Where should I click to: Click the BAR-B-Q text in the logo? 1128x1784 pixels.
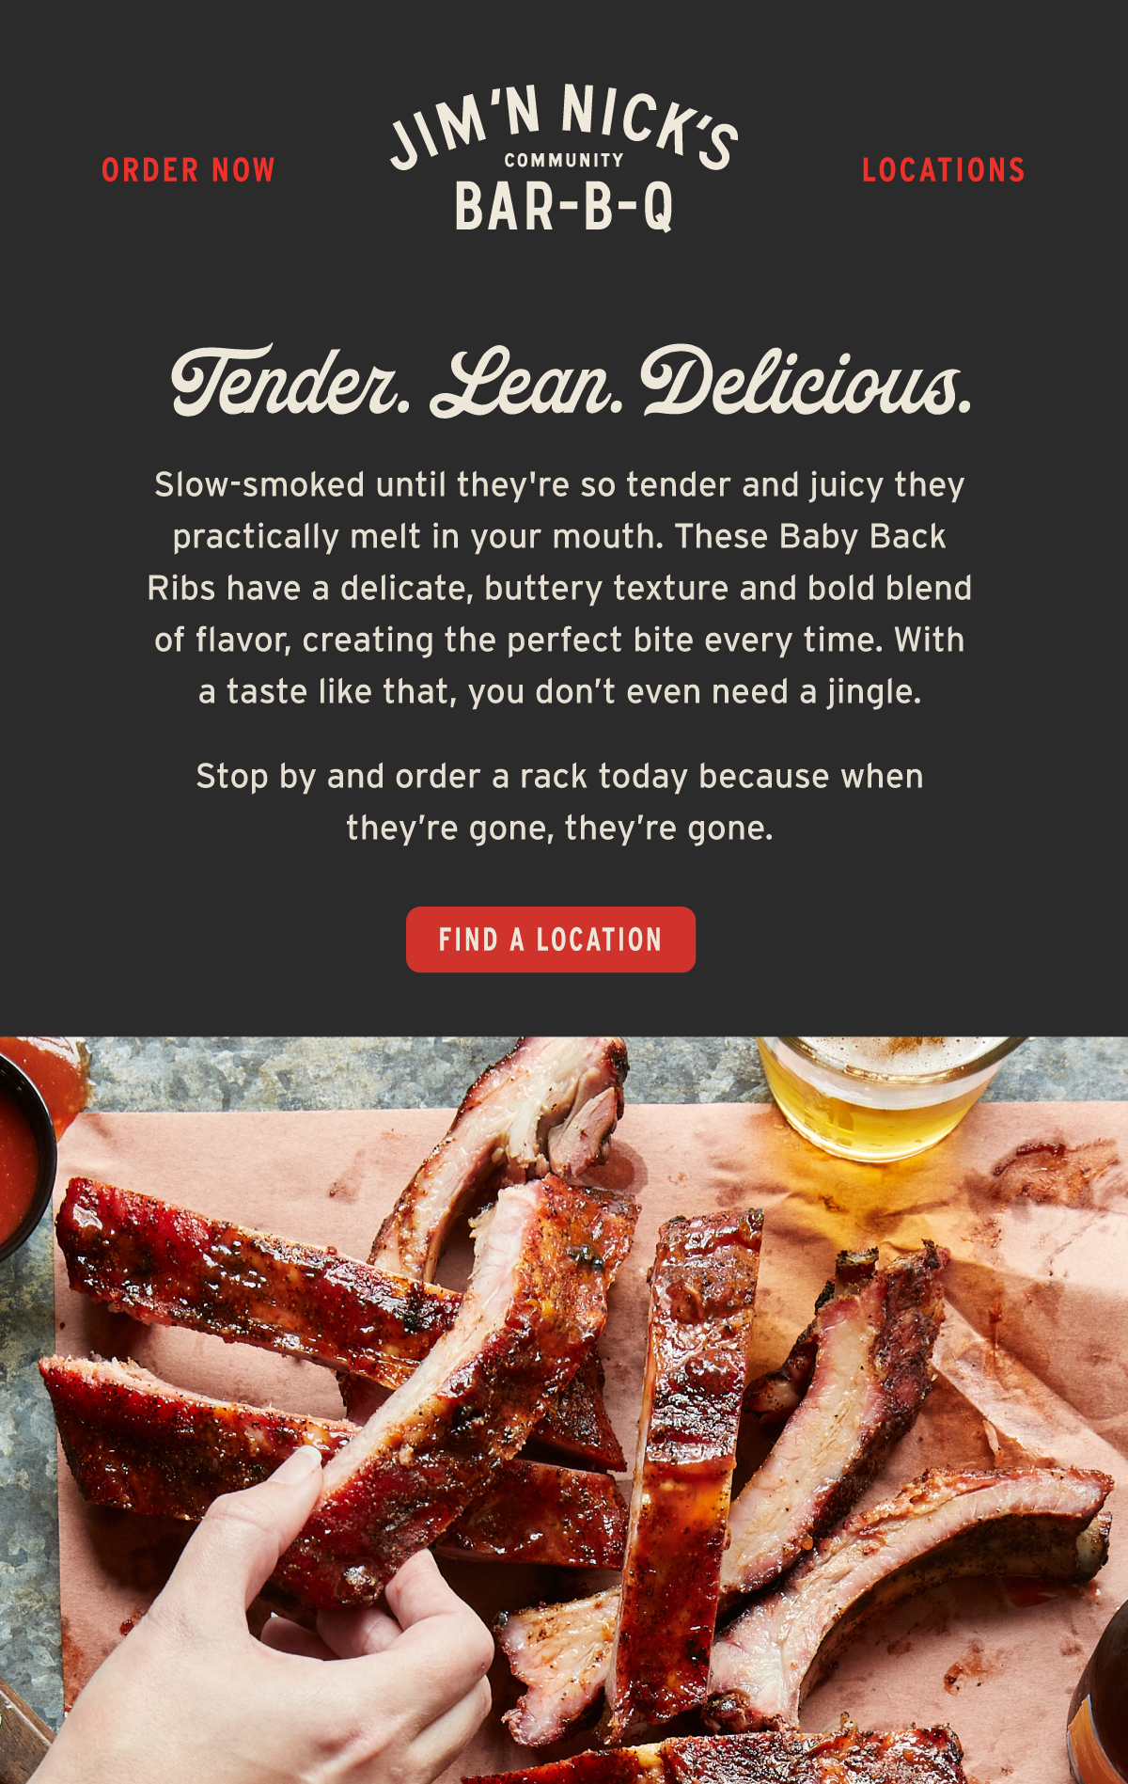(x=564, y=207)
